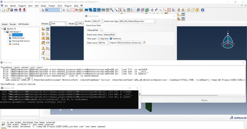Switch to the Results tab
The width and height of the screenshot is (247, 129).
click(13, 24)
